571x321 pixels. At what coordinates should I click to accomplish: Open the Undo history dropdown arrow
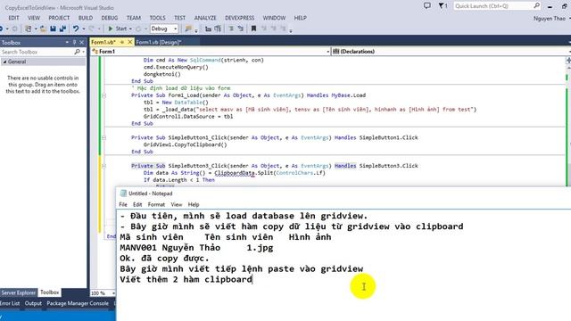(83, 29)
